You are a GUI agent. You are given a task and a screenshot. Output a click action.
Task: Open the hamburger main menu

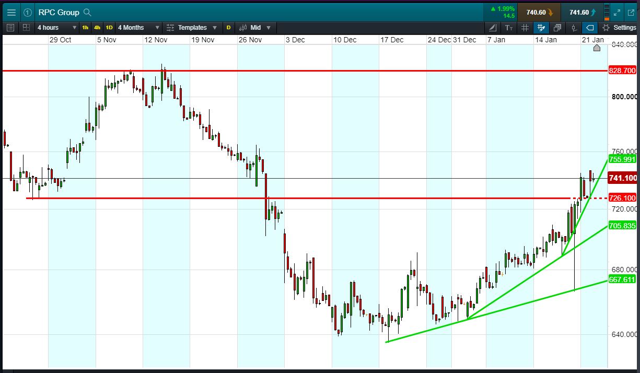click(11, 12)
